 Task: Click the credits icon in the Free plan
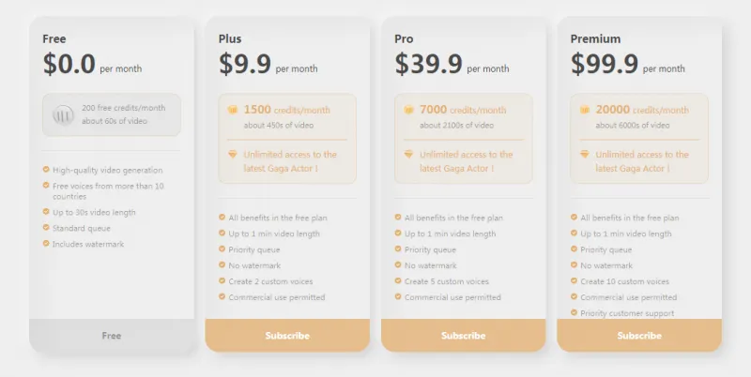point(63,114)
